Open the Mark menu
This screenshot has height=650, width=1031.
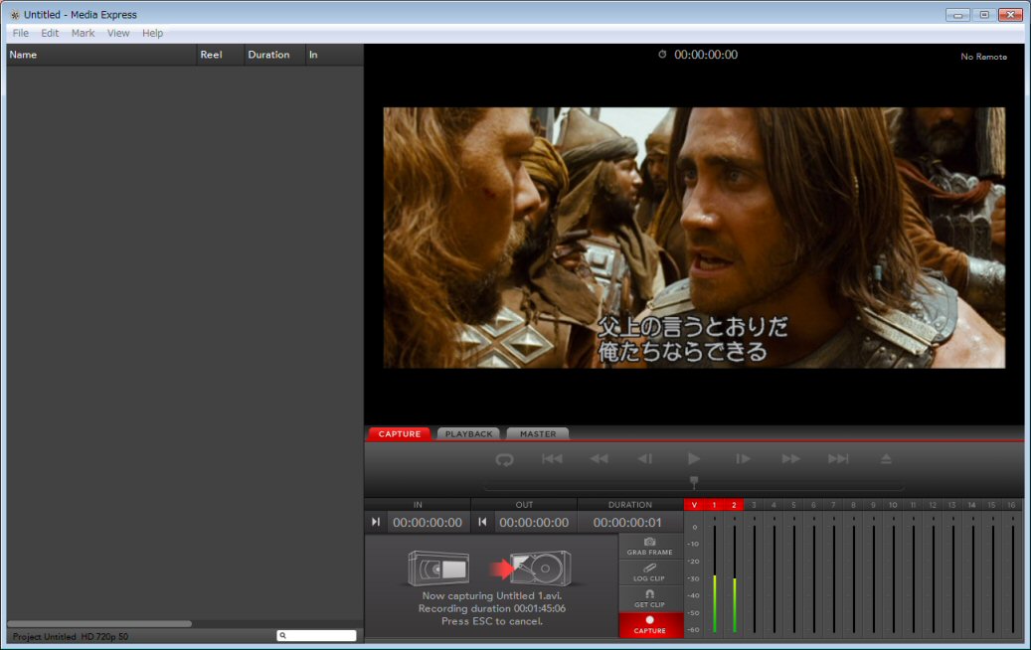click(83, 33)
